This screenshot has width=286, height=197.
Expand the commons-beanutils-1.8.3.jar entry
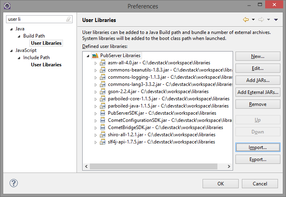point(95,70)
